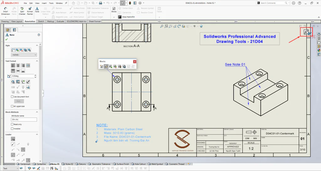Open the Tools menu
This screenshot has width=321, height=171.
[x=51, y=3]
